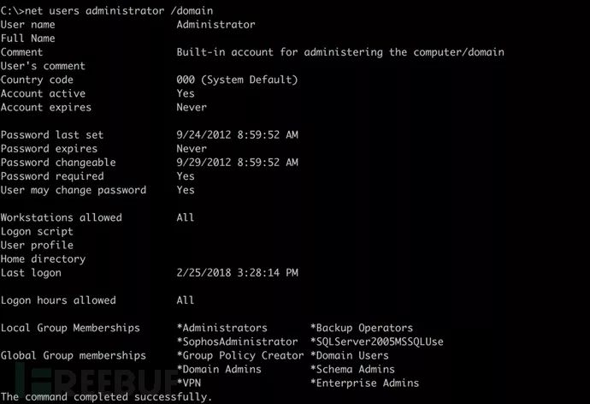Click the "Workstations allowed" label
The height and width of the screenshot is (404, 590).
[62, 217]
